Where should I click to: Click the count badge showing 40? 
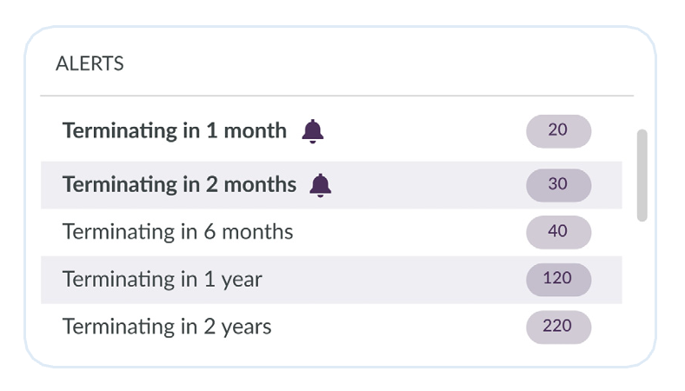558,232
